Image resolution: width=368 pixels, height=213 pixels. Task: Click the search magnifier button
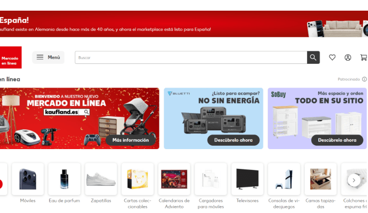click(x=313, y=58)
